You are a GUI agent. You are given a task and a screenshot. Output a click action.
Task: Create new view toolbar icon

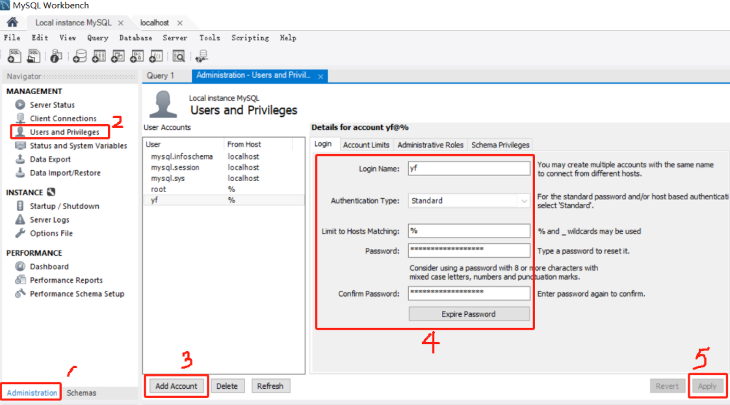tap(118, 56)
